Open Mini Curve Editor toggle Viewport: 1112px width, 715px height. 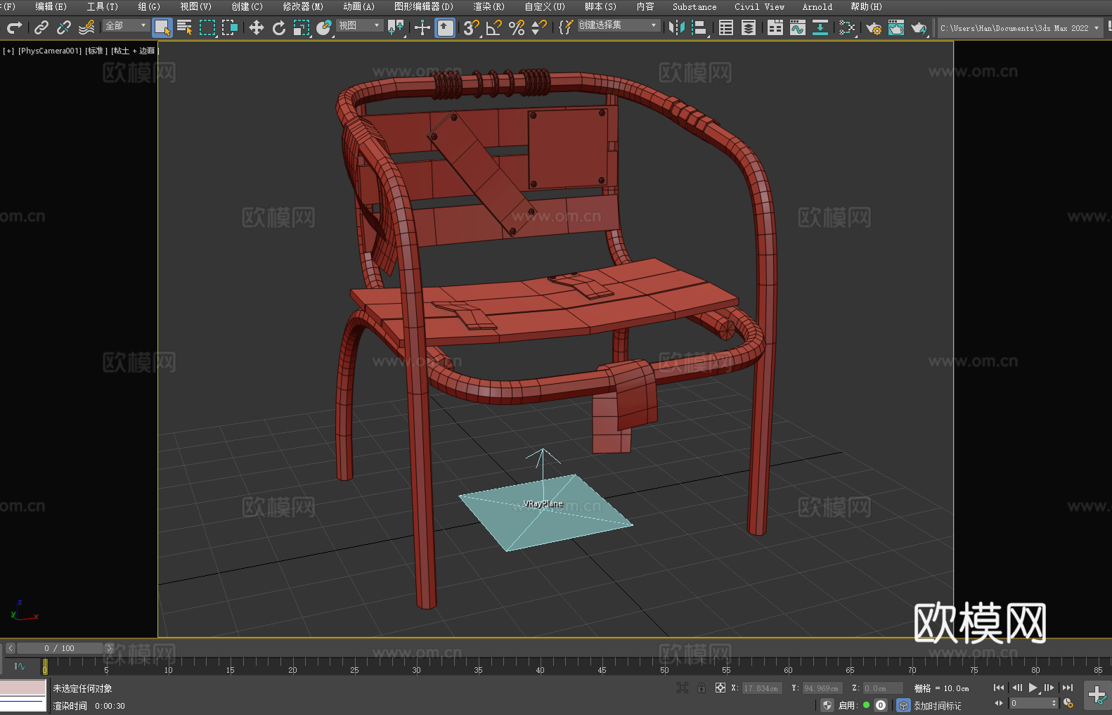click(20, 666)
